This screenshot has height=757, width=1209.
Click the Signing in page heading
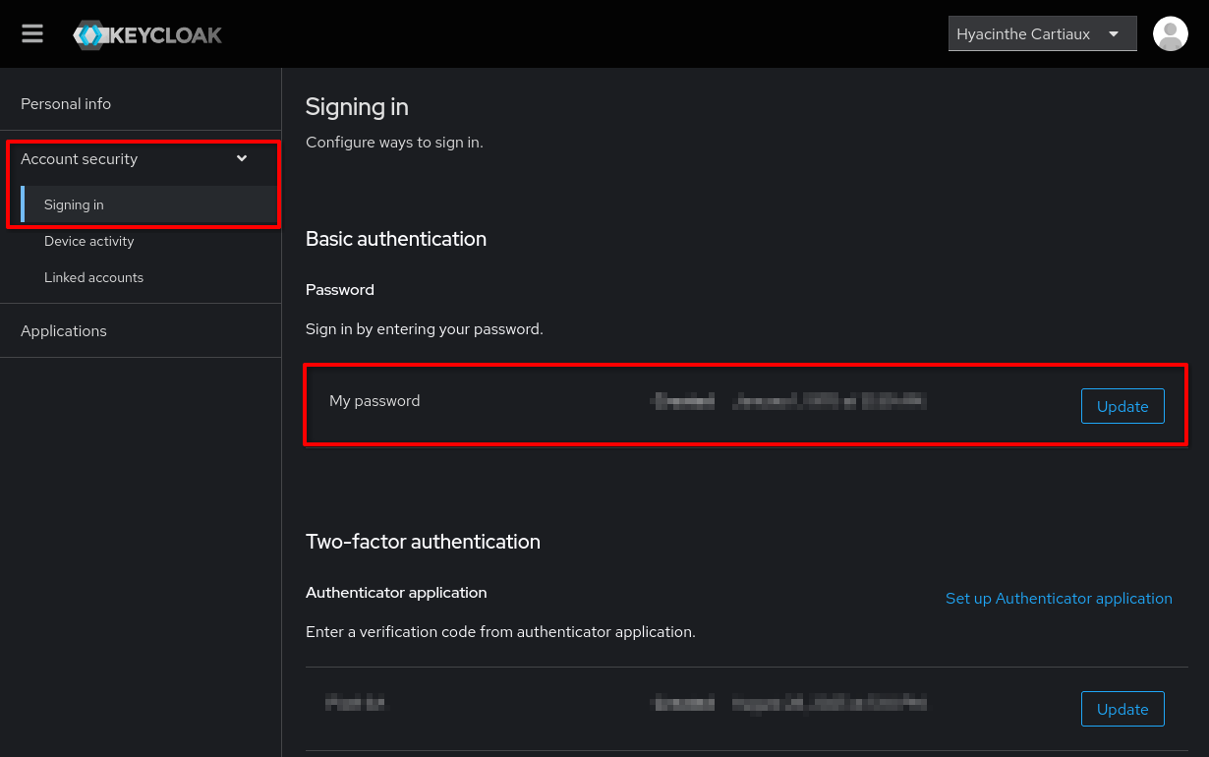click(357, 107)
